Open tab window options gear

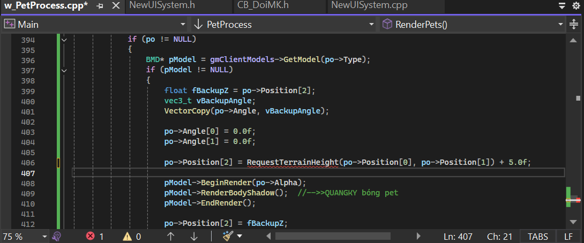point(576,5)
